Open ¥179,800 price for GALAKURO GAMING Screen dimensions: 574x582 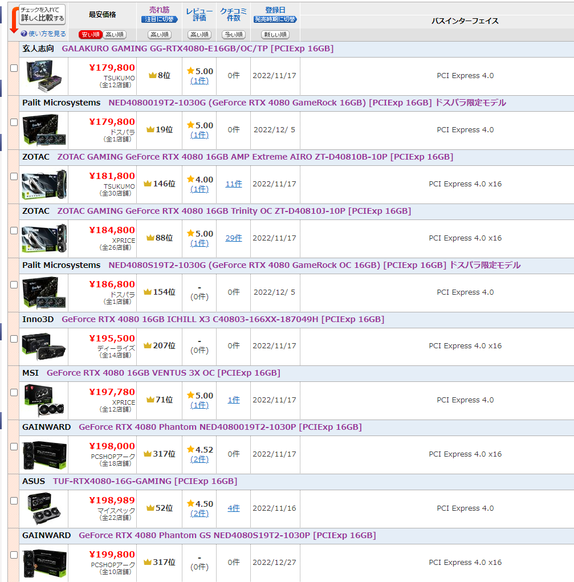pyautogui.click(x=112, y=68)
